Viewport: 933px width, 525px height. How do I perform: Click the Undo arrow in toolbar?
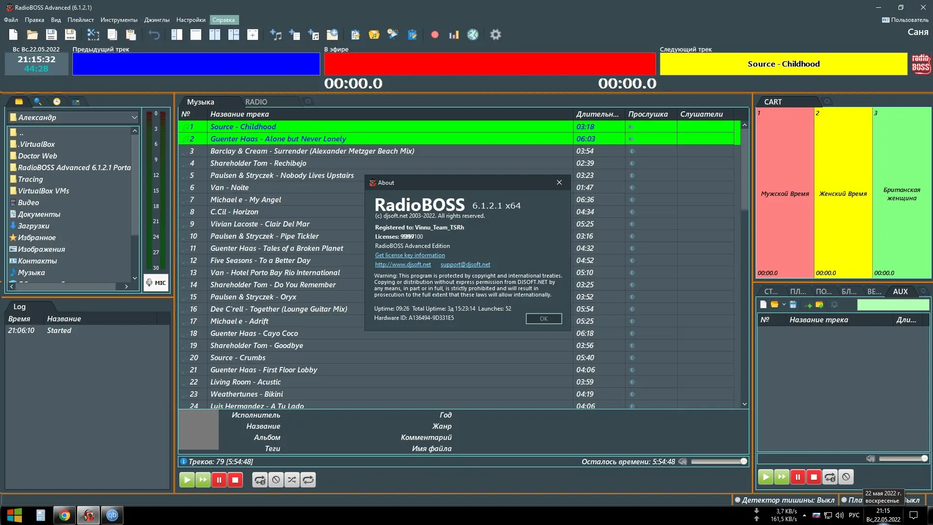[154, 35]
